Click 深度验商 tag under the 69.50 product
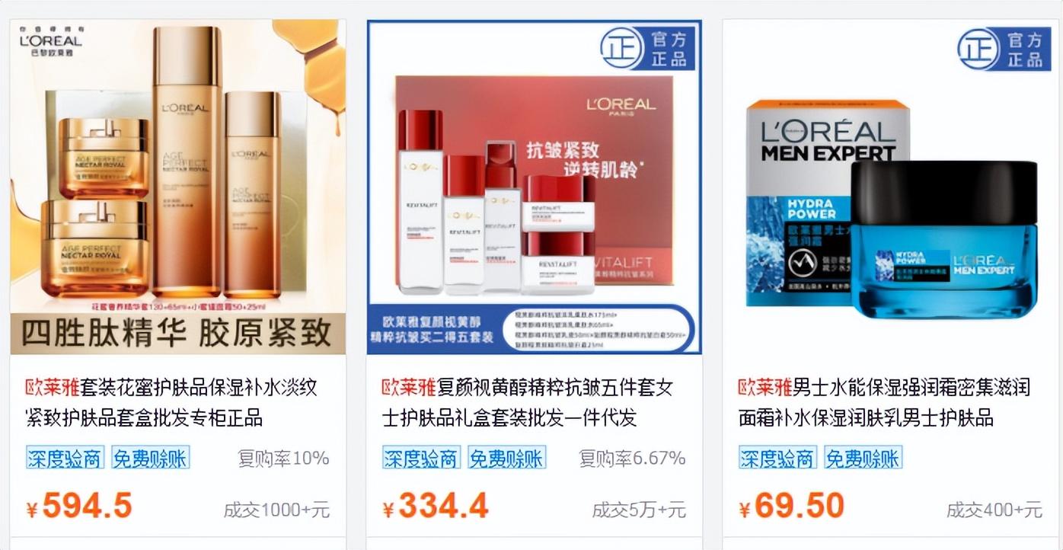1063x550 pixels. coord(777,458)
